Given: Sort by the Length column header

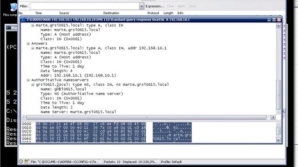Looking at the screenshot, I should click(169, 13).
